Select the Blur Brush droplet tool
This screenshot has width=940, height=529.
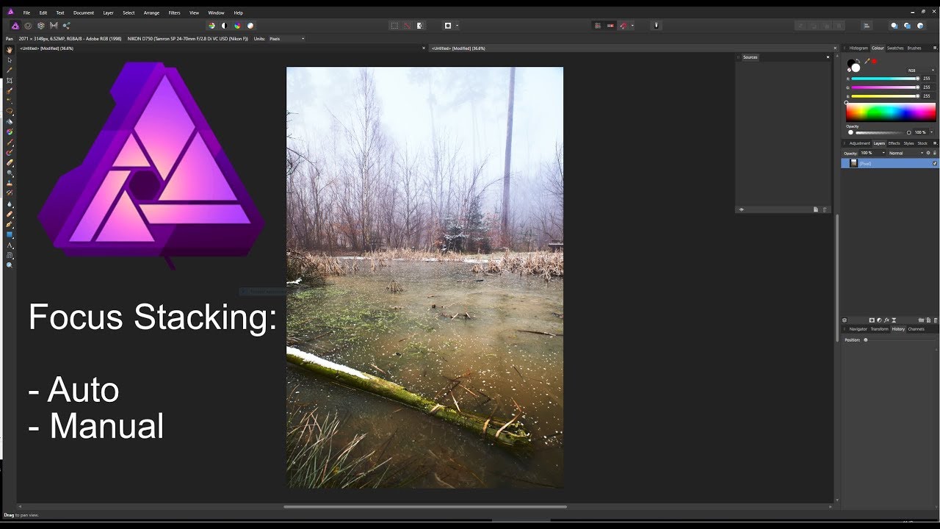pyautogui.click(x=10, y=204)
